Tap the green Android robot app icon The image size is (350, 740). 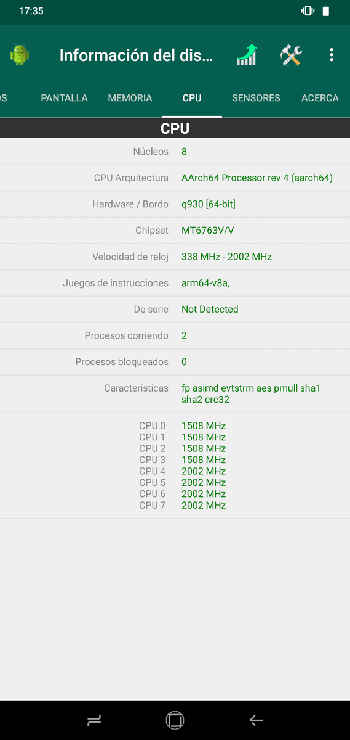point(20,55)
